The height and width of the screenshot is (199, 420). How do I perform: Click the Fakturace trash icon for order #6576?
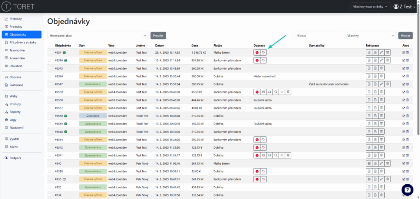click(x=388, y=61)
